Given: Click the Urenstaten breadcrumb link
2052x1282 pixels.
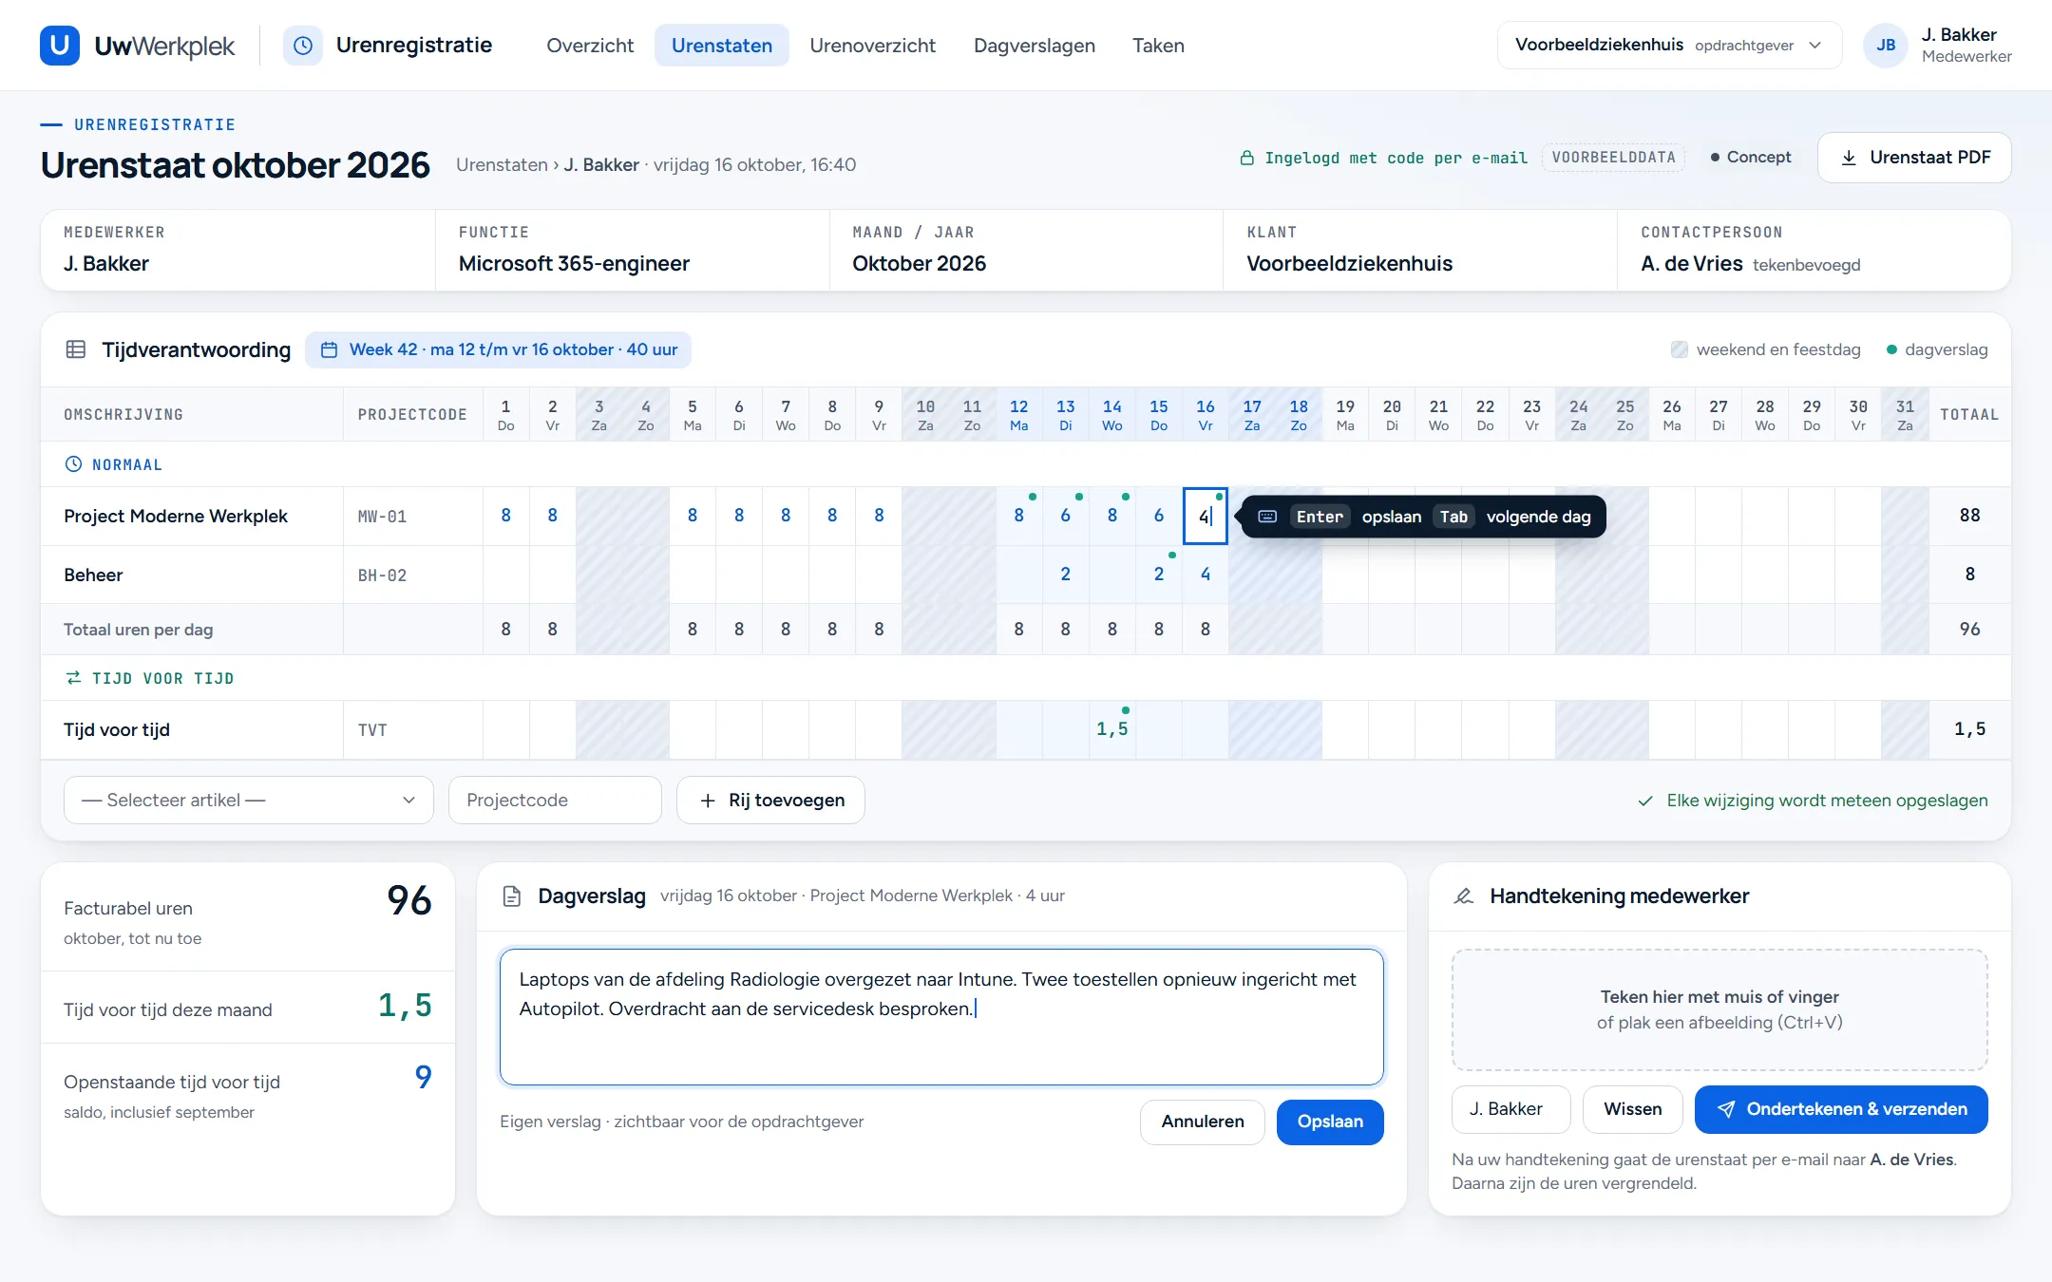Looking at the screenshot, I should coord(502,165).
